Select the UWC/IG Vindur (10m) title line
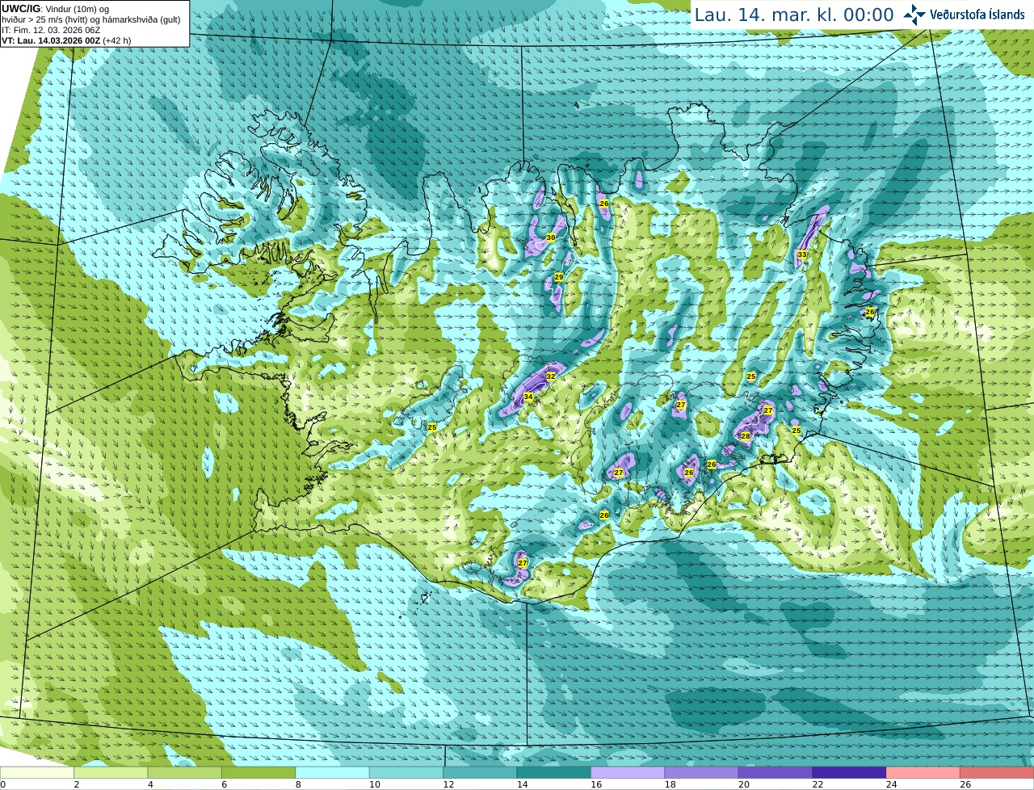 [x=56, y=9]
